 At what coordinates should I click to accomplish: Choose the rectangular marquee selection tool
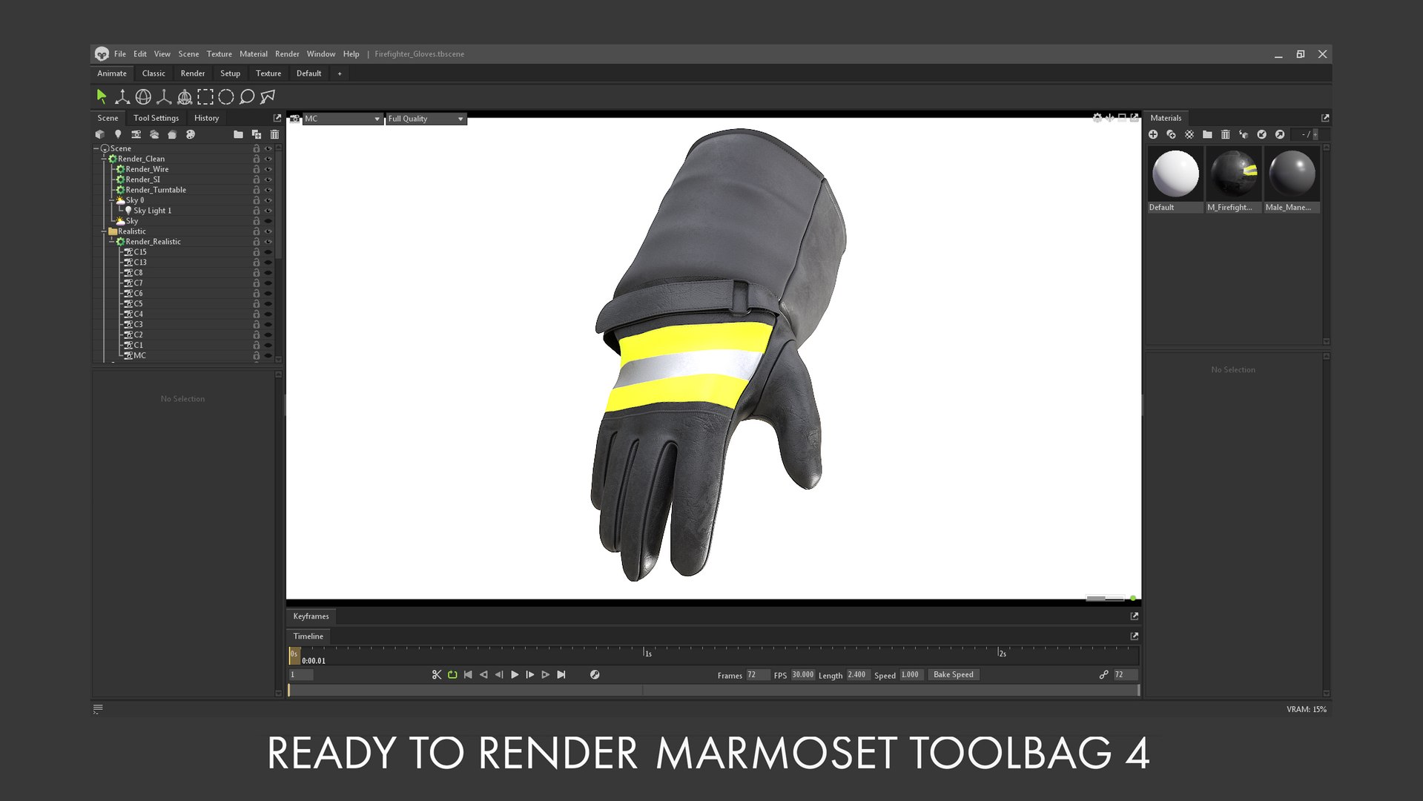[205, 96]
